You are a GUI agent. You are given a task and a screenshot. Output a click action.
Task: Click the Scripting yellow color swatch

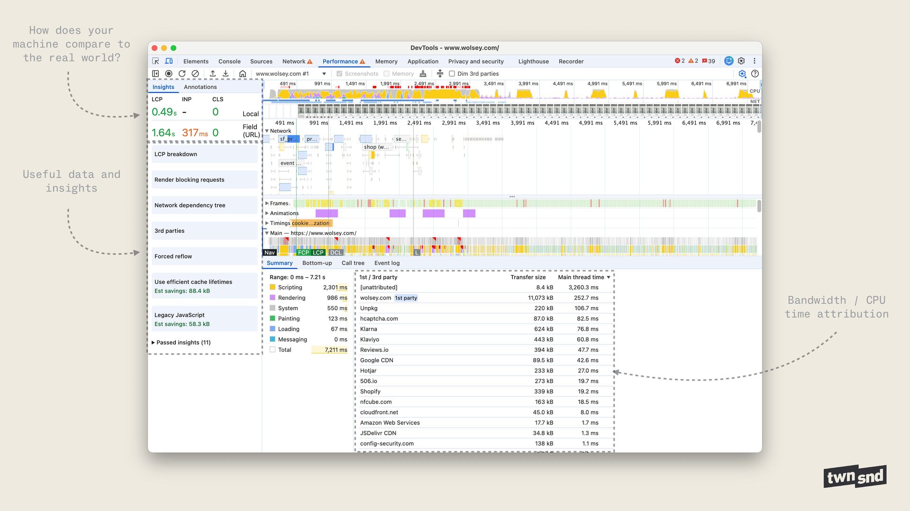pyautogui.click(x=273, y=288)
